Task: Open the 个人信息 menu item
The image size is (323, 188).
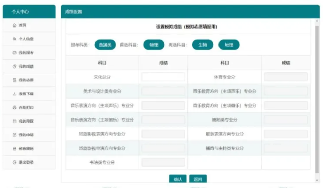Action: pos(29,39)
